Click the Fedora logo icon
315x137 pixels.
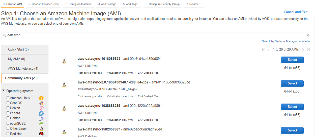[x=41, y=113]
